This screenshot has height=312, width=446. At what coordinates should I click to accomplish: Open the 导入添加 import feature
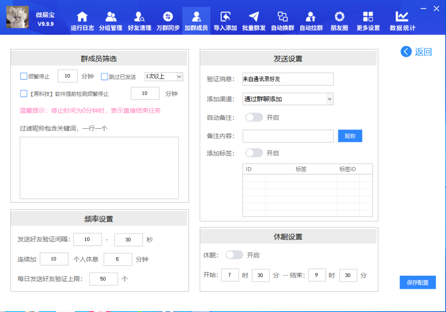coord(225,21)
